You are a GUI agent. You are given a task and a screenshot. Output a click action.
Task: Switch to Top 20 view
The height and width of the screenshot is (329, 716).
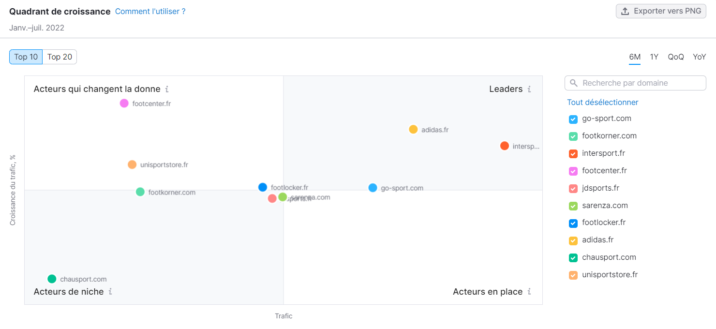click(60, 57)
